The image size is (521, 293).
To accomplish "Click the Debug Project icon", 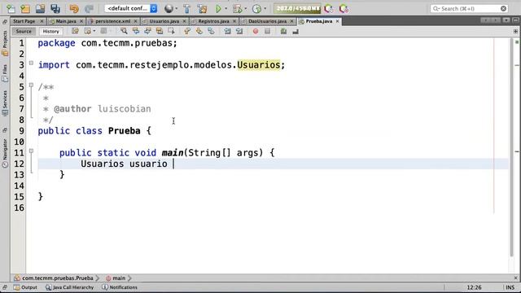I will pyautogui.click(x=237, y=9).
